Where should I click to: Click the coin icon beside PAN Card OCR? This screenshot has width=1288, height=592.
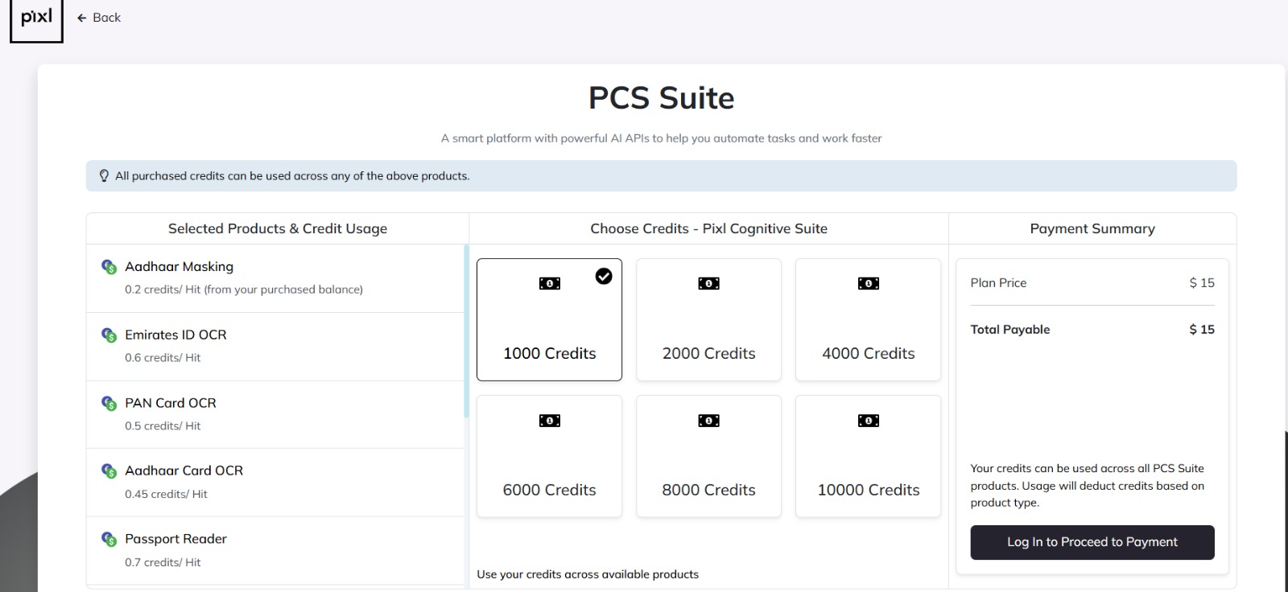109,403
